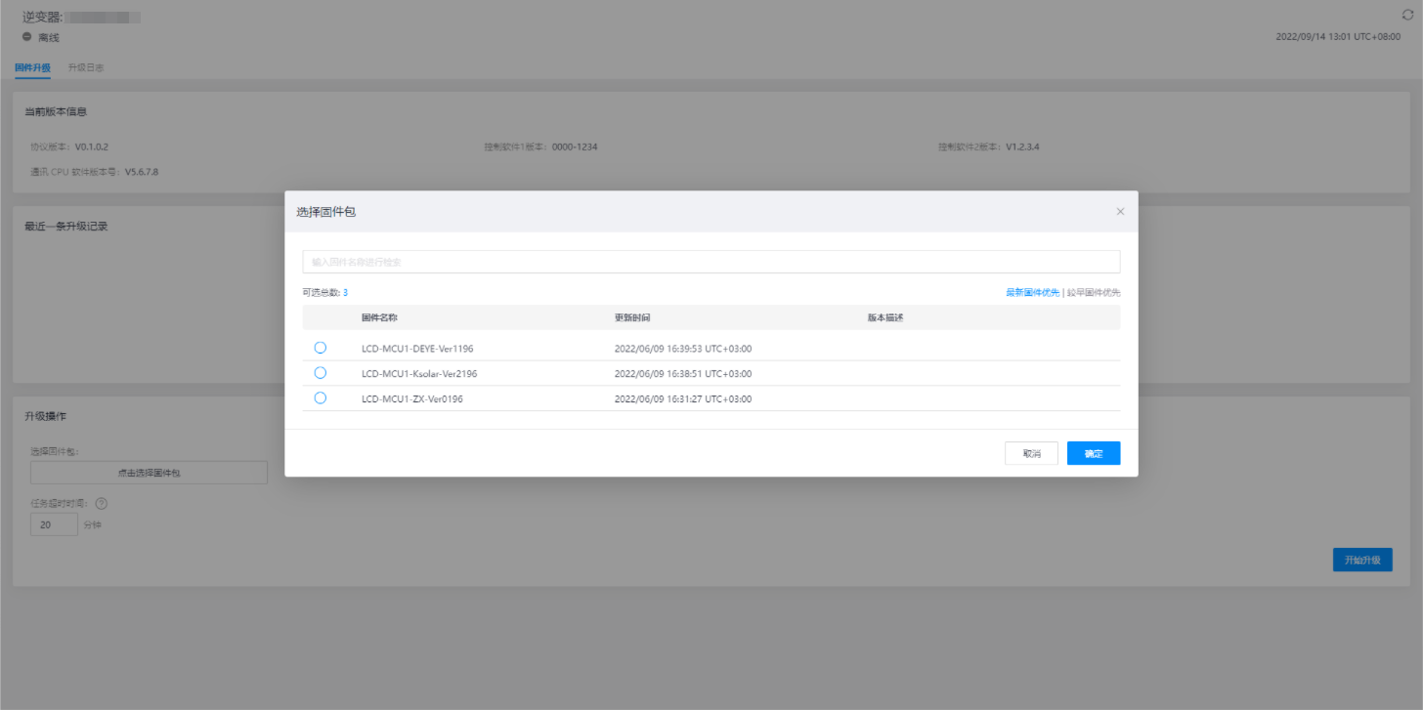Click the 点击选择固件包 button

149,473
